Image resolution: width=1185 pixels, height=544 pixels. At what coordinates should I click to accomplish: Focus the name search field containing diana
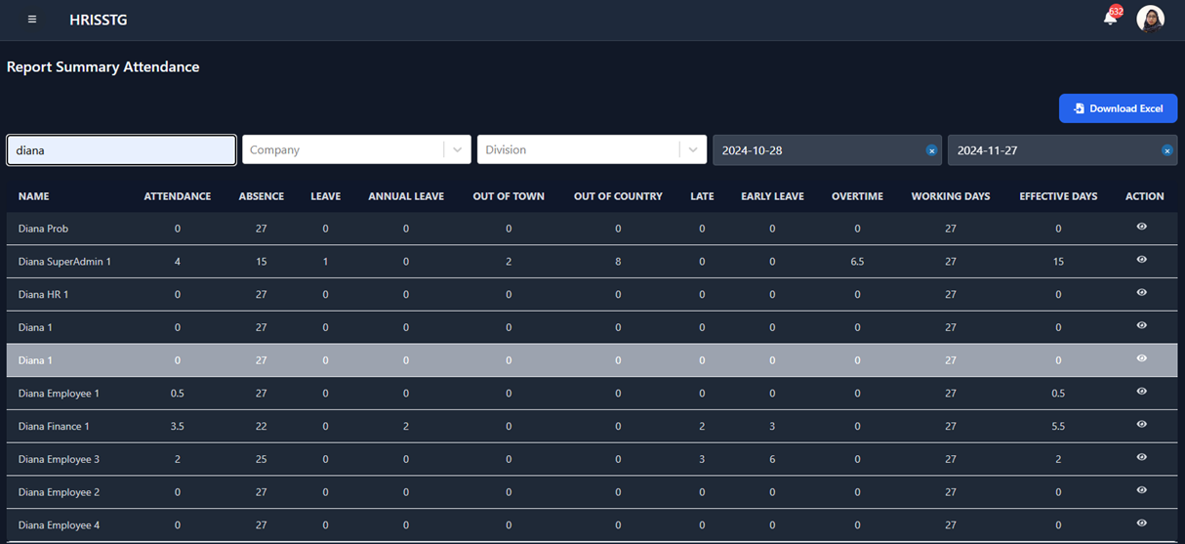point(121,150)
